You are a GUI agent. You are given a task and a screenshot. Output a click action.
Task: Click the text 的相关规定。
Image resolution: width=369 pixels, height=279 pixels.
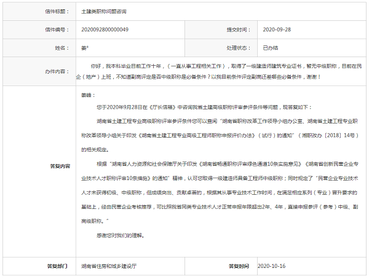(95, 150)
